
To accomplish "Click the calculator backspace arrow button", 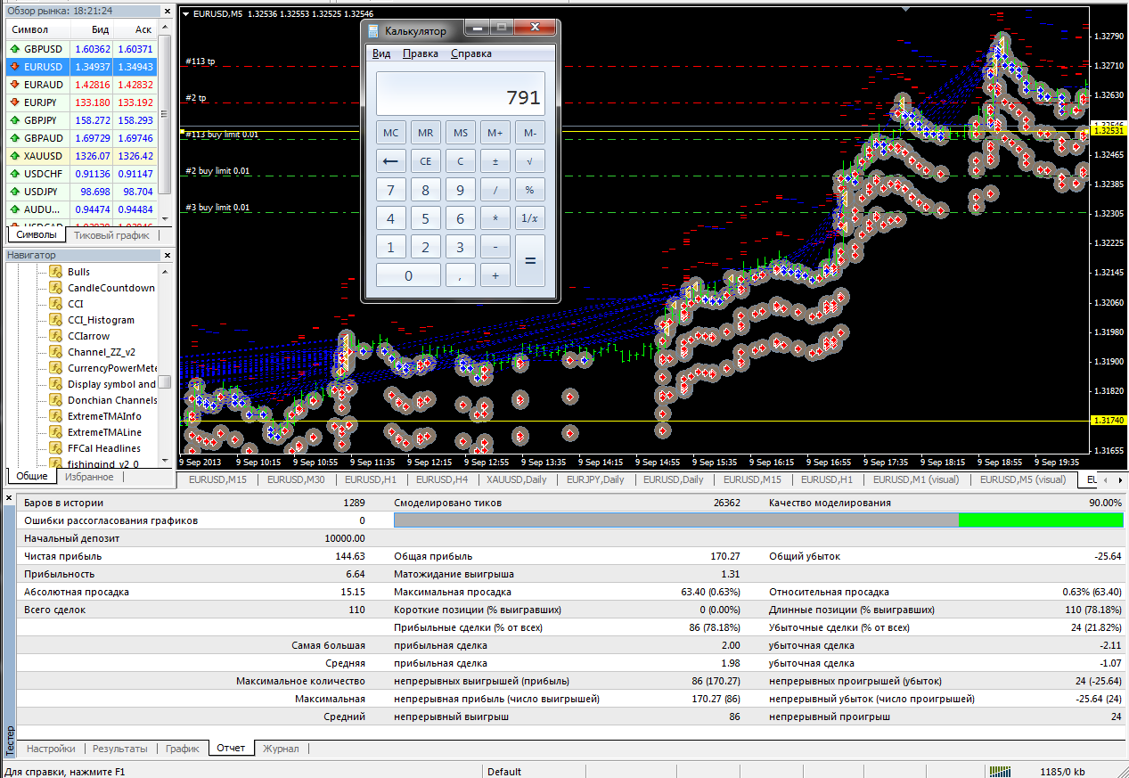I will point(390,161).
